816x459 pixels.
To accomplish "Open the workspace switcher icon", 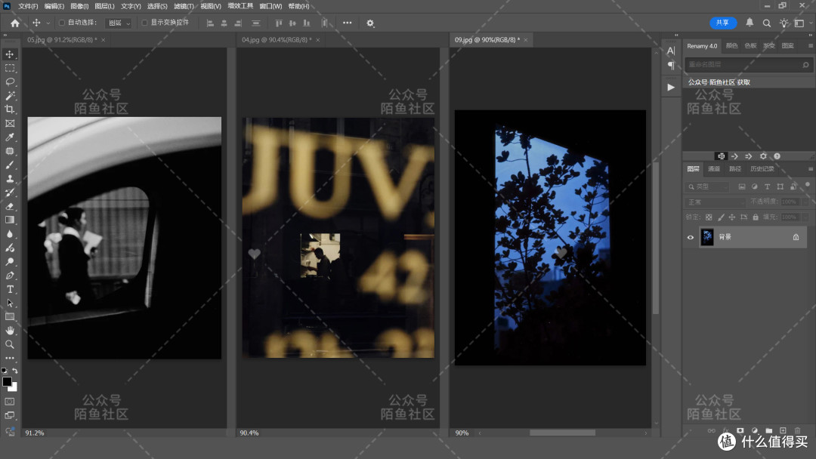I will click(x=800, y=23).
